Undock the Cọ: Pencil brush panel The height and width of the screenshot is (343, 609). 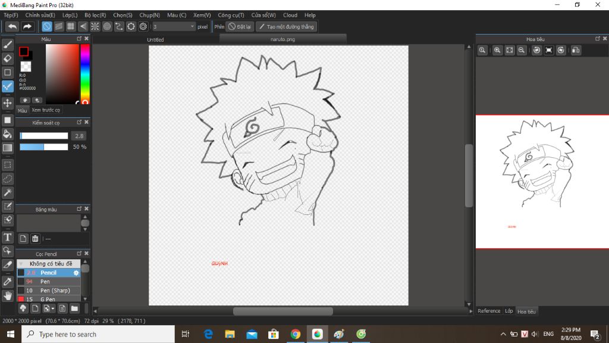(79, 253)
